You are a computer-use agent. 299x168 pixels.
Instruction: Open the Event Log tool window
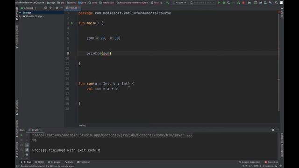pyautogui.click(x=271, y=162)
